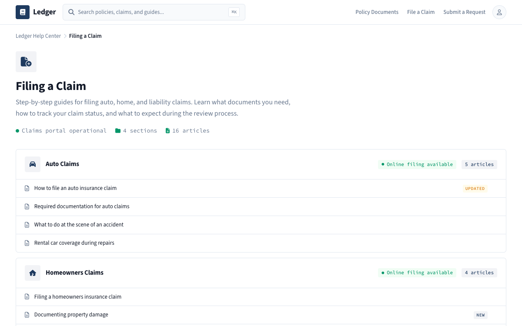522x326 pixels.
Task: Click the Homeowners Claims house icon
Action: point(33,273)
